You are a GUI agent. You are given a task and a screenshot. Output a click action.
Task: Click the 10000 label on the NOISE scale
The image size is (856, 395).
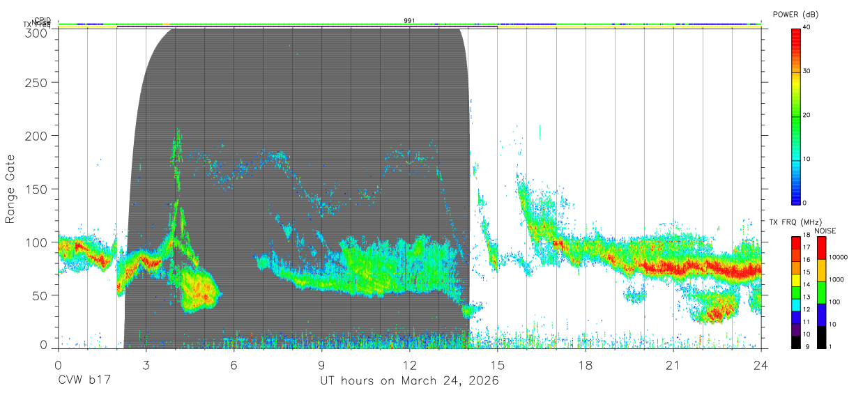click(x=838, y=257)
